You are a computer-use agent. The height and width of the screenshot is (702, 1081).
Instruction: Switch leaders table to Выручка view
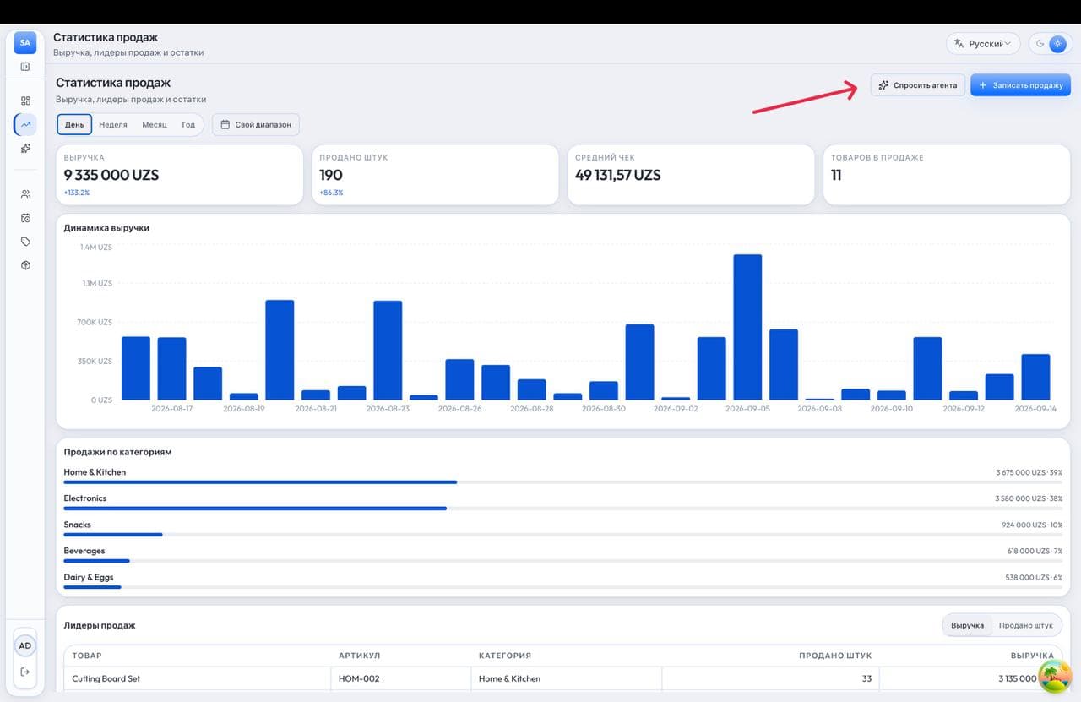tap(967, 625)
